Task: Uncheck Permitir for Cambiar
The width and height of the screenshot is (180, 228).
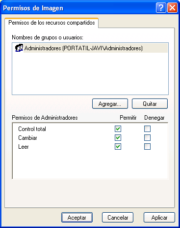Action: [118, 138]
